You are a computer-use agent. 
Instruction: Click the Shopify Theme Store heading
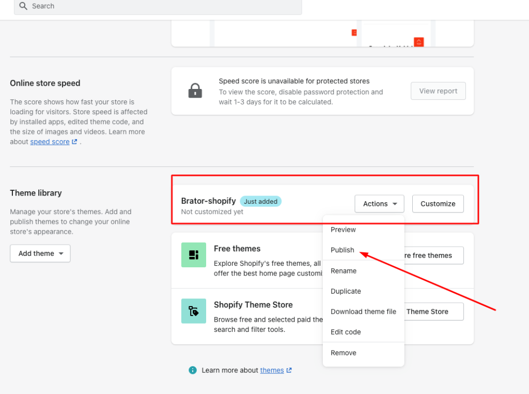click(253, 305)
